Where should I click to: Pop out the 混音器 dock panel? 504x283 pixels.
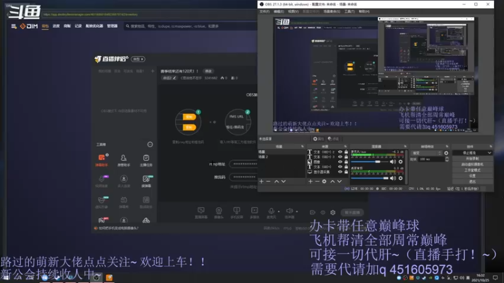pyautogui.click(x=405, y=147)
